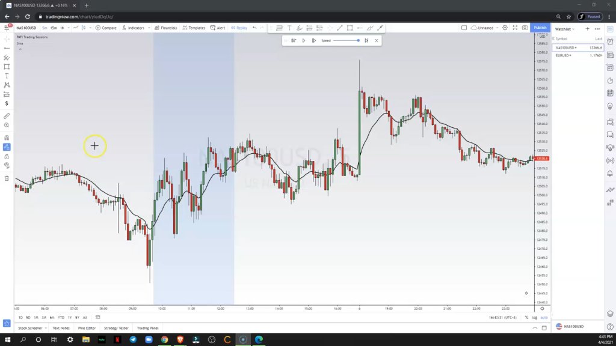Open the main hamburger menu

tap(7, 28)
